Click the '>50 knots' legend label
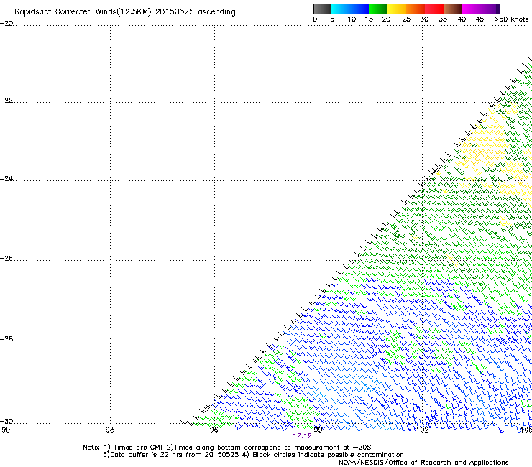532x467 pixels. tap(511, 19)
